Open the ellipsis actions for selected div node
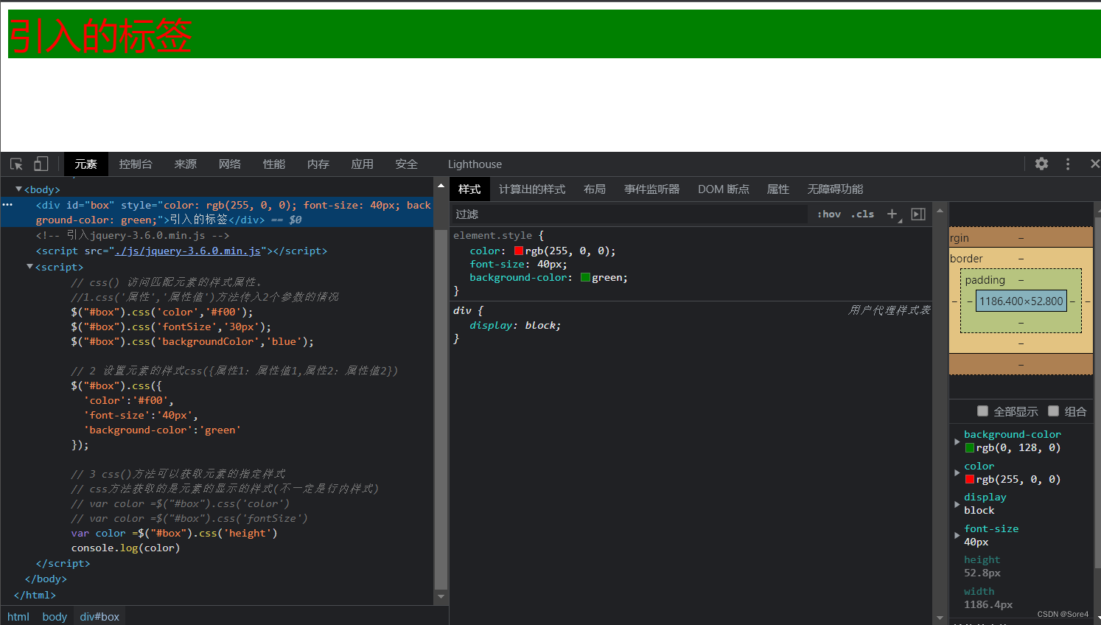Screen dimensions: 1101x625 (7, 205)
